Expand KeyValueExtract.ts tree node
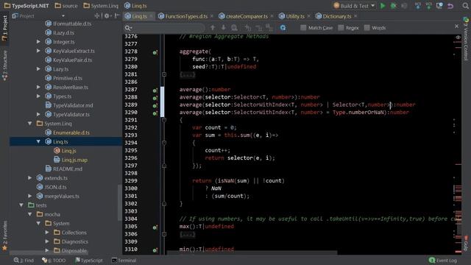Image resolution: width=471 pixels, height=265 pixels. [x=38, y=51]
